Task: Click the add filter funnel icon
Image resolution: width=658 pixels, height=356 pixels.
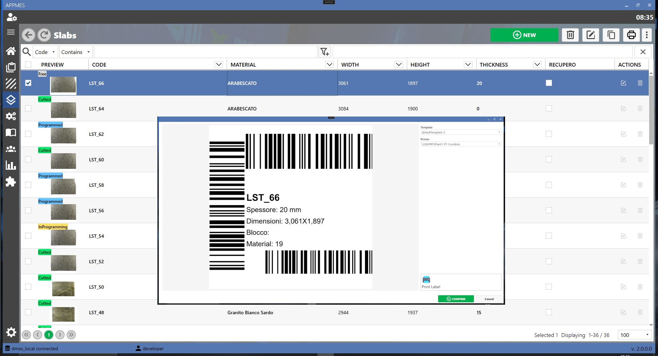Action: tap(325, 52)
